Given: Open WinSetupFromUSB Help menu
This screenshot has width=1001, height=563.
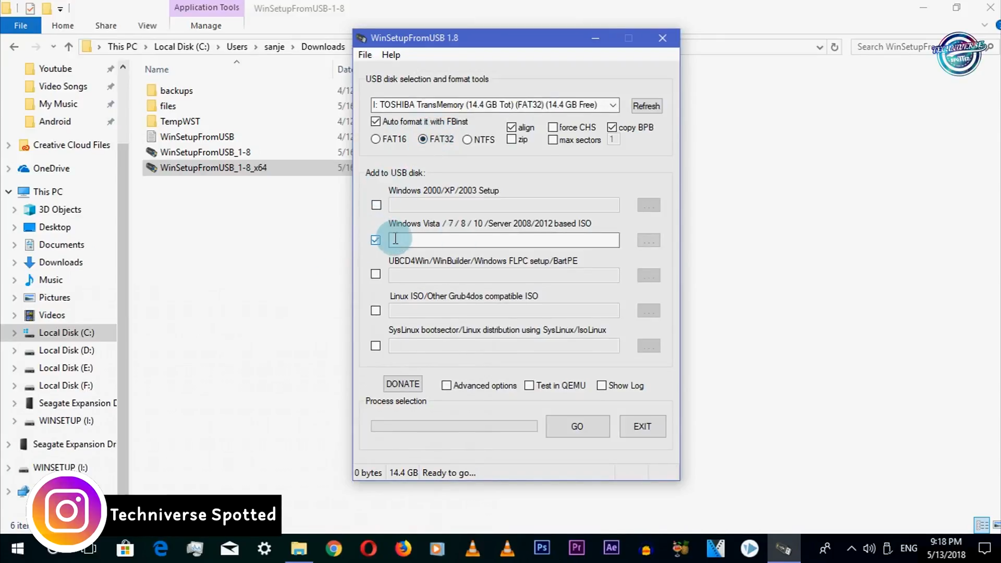Looking at the screenshot, I should pyautogui.click(x=391, y=55).
